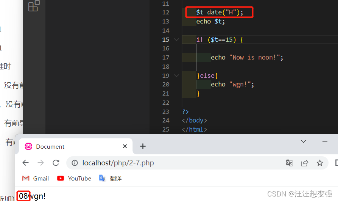This screenshot has width=338, height=201.
Task: Close the Document tab
Action: [125, 146]
